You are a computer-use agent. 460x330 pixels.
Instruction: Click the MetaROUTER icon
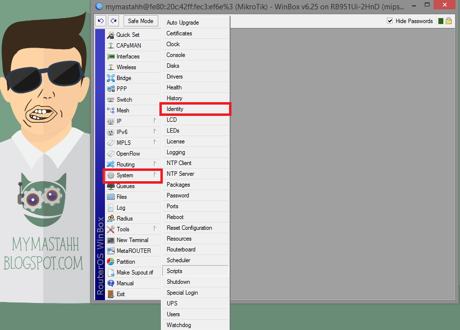coord(111,251)
